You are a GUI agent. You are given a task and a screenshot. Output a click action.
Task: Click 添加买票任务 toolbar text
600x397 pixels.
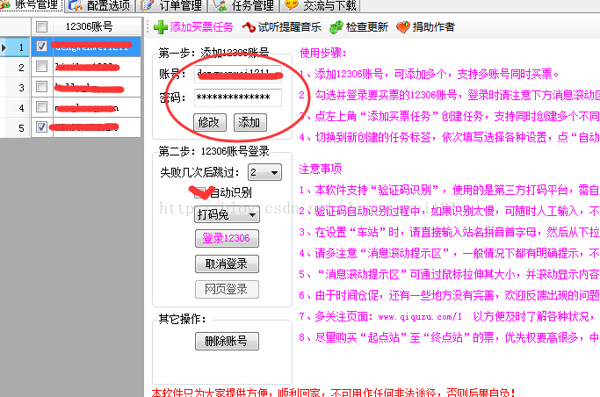tap(202, 27)
